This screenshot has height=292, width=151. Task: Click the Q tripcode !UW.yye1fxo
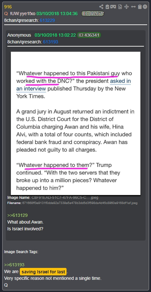coord(23,13)
